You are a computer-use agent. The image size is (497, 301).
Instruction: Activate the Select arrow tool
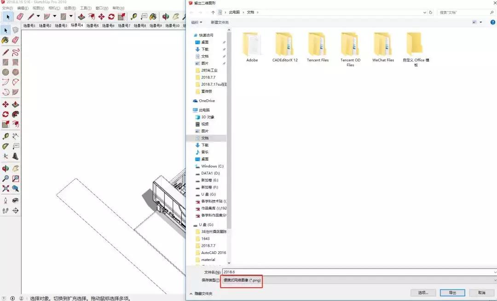tap(6, 30)
